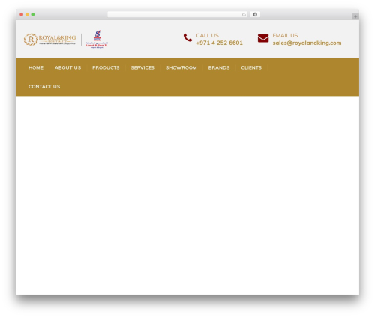Open a new tab with plus button

pyautogui.click(x=355, y=16)
